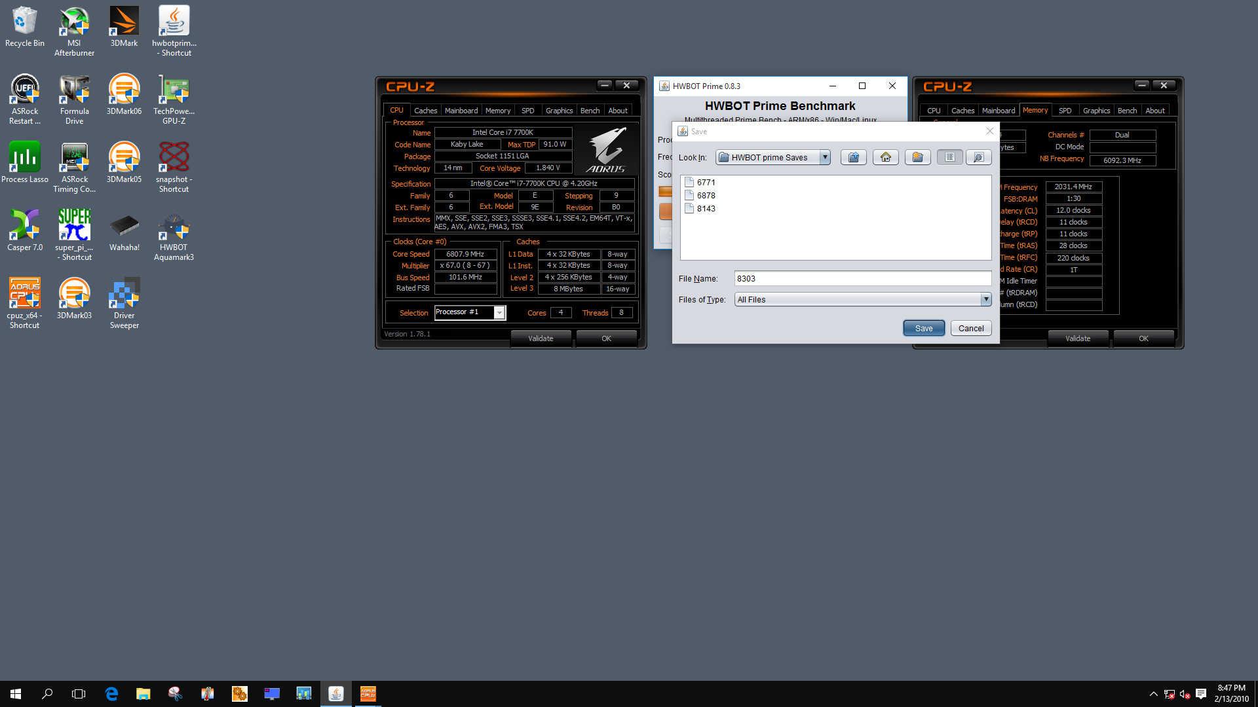Expand the Processor #1 selection dropdown
Image resolution: width=1258 pixels, height=707 pixels.
coord(499,313)
